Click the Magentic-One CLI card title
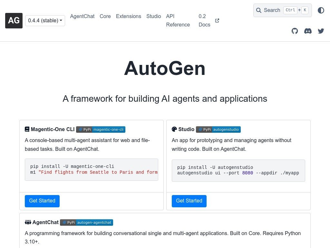Image resolution: width=330 pixels, height=248 pixels. pyautogui.click(x=53, y=129)
